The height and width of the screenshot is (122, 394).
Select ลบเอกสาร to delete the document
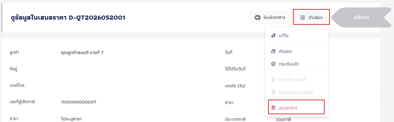pyautogui.click(x=296, y=107)
